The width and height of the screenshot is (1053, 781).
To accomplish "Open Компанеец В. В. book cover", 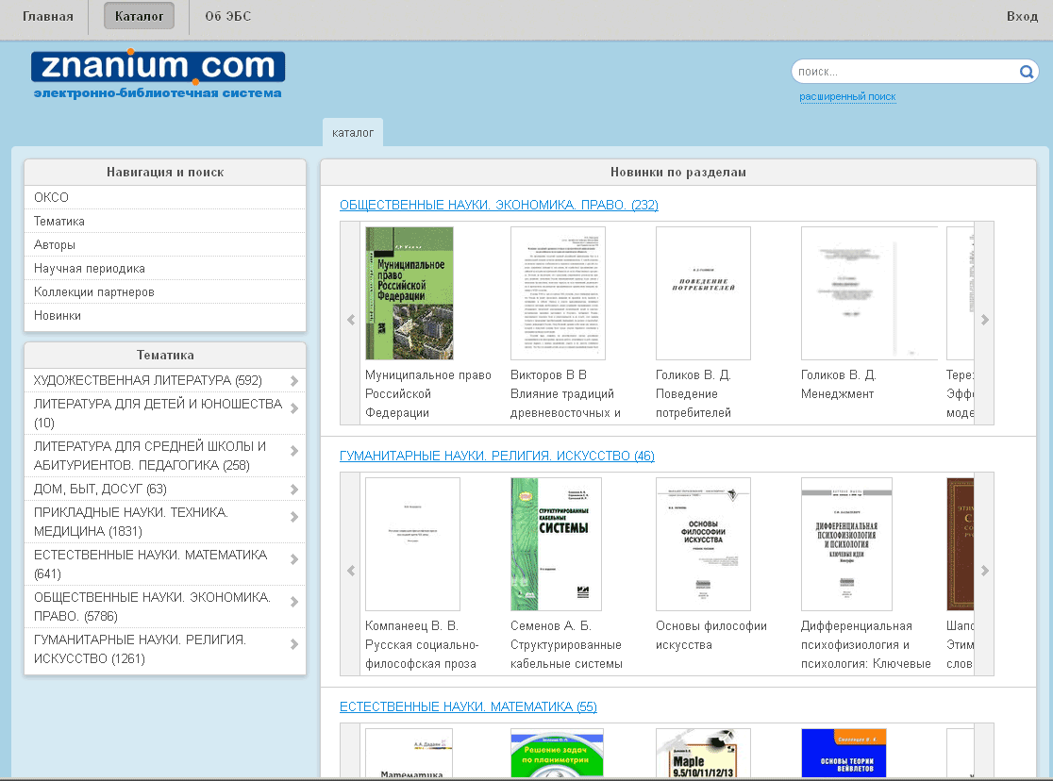I will pos(412,544).
